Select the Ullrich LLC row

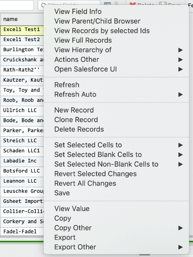coord(22,111)
